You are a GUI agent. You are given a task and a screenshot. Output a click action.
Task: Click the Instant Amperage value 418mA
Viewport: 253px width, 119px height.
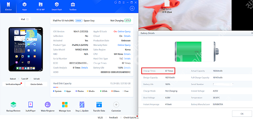(x=168, y=104)
